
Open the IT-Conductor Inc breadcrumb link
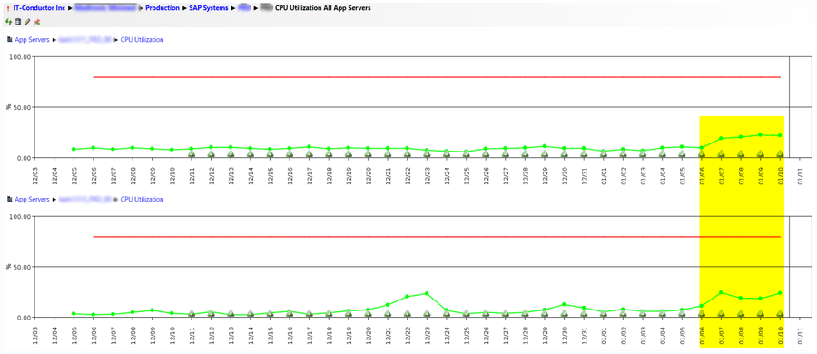[40, 8]
